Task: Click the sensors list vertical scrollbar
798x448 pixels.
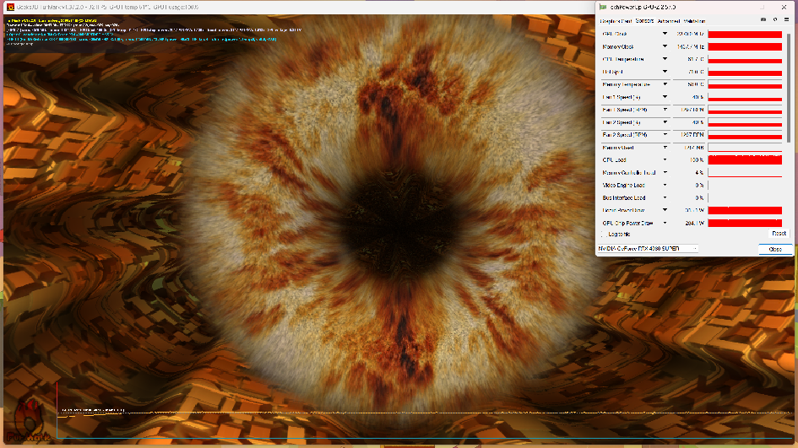Action: pos(790,84)
